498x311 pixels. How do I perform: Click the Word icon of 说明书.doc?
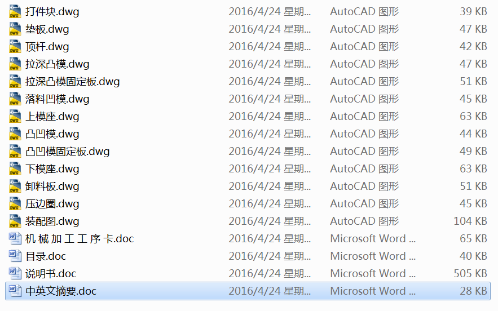(15, 273)
